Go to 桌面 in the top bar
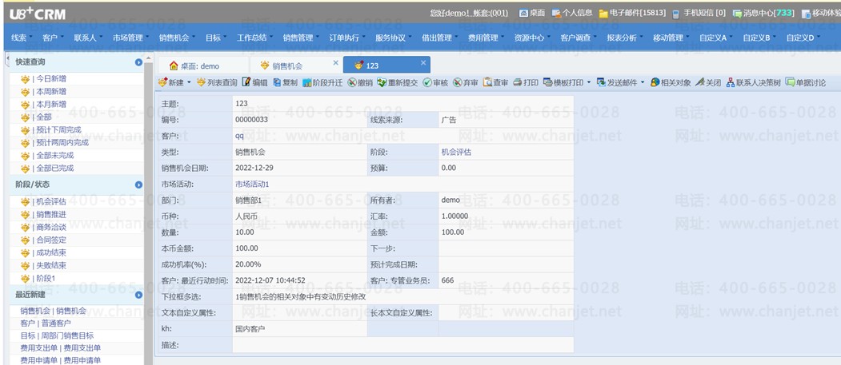The image size is (841, 365). pyautogui.click(x=532, y=13)
